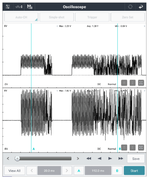
Task: Toggle lower channel Normal mode
Action: pos(112,149)
